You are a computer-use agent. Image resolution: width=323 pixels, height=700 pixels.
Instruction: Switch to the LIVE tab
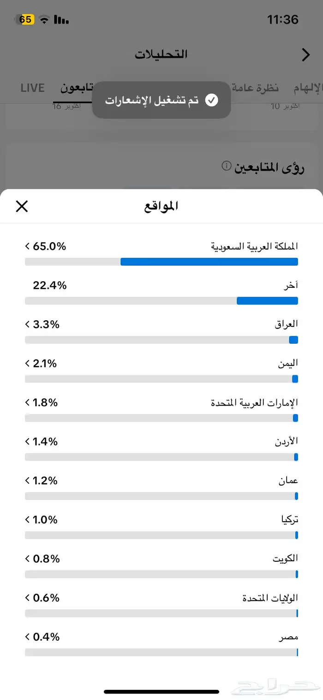[x=32, y=88]
